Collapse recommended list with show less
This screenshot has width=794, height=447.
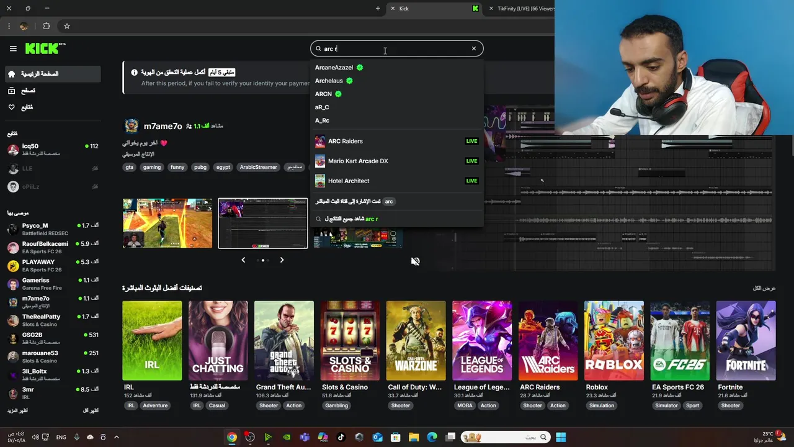click(x=91, y=410)
